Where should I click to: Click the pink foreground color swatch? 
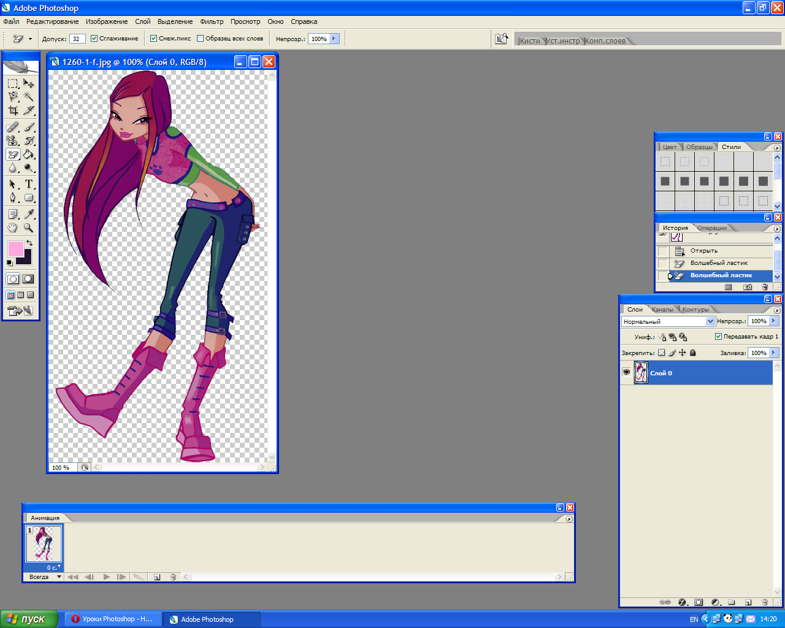coord(15,248)
